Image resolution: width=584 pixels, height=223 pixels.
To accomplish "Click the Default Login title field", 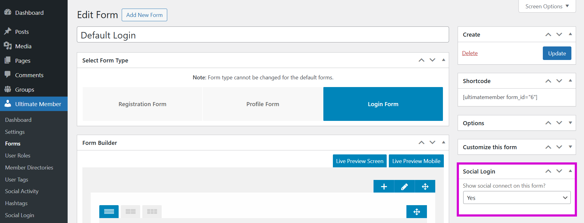I will coord(263,35).
